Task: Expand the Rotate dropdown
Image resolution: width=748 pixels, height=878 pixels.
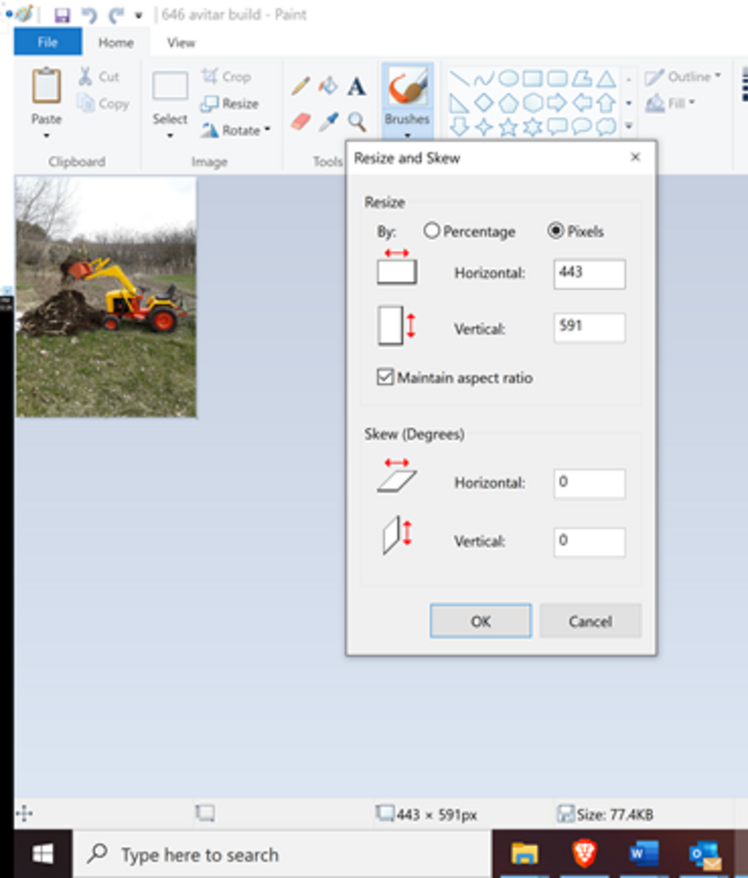Action: click(236, 130)
